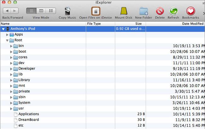Expand the cores folder triangle

tap(11, 57)
